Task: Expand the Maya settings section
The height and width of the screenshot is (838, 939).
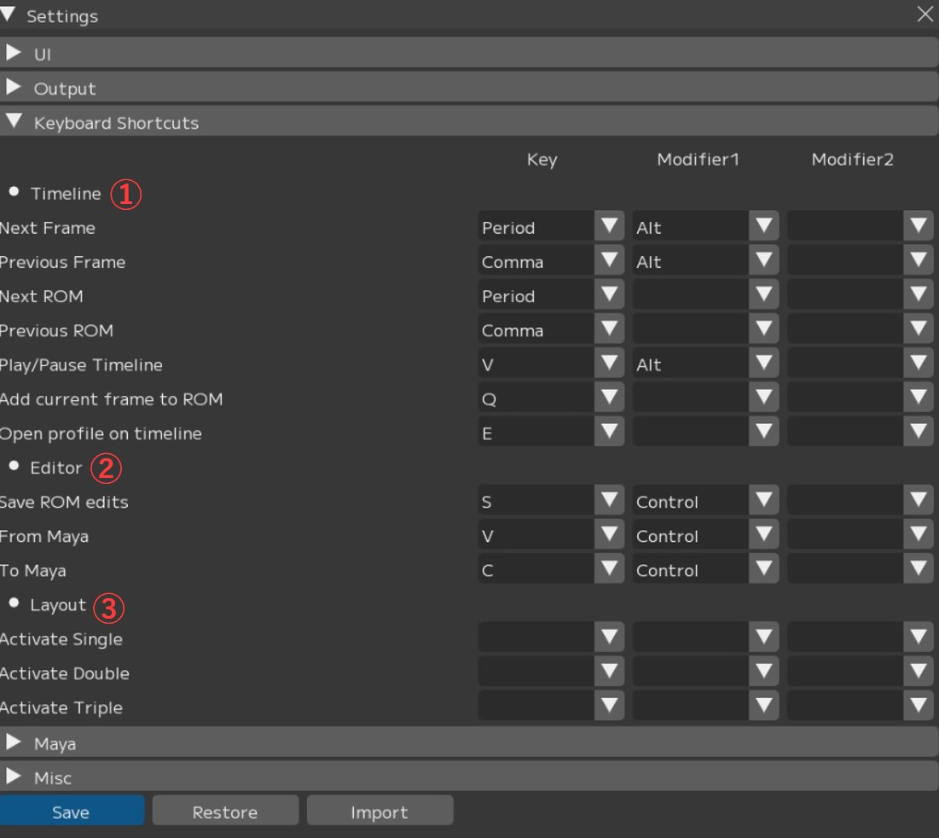Action: tap(14, 743)
